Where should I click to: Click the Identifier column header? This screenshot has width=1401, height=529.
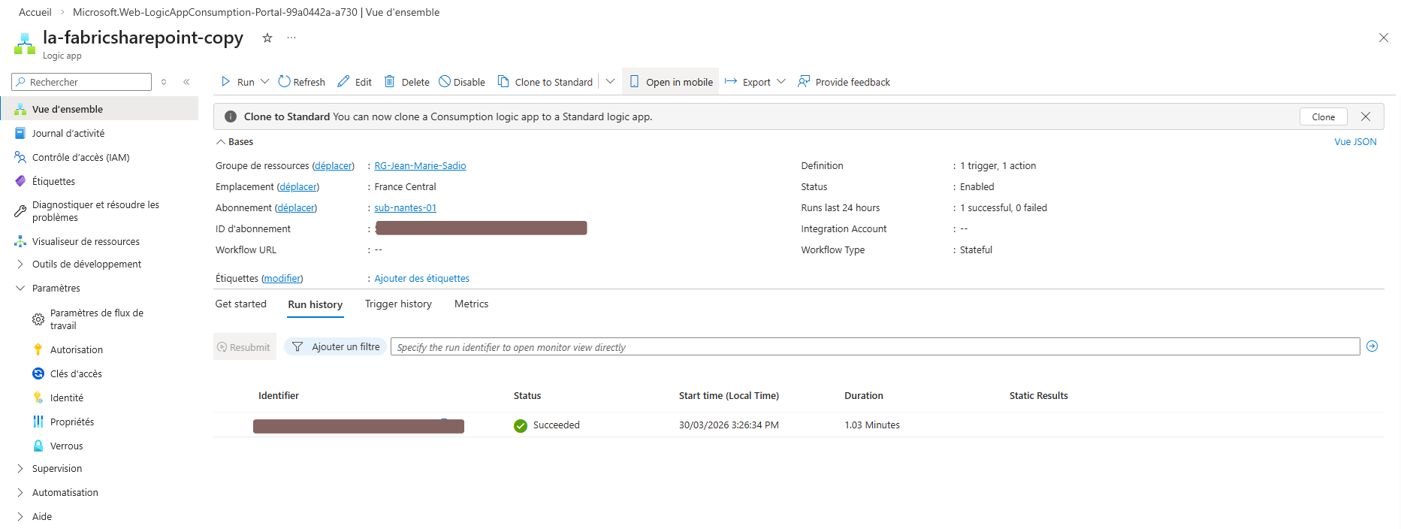click(x=279, y=395)
